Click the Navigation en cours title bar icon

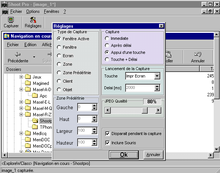click(7, 36)
